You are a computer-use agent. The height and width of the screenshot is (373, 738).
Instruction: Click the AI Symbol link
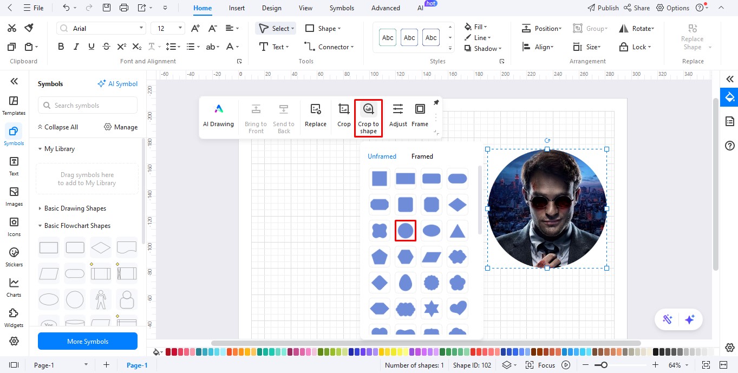point(117,84)
